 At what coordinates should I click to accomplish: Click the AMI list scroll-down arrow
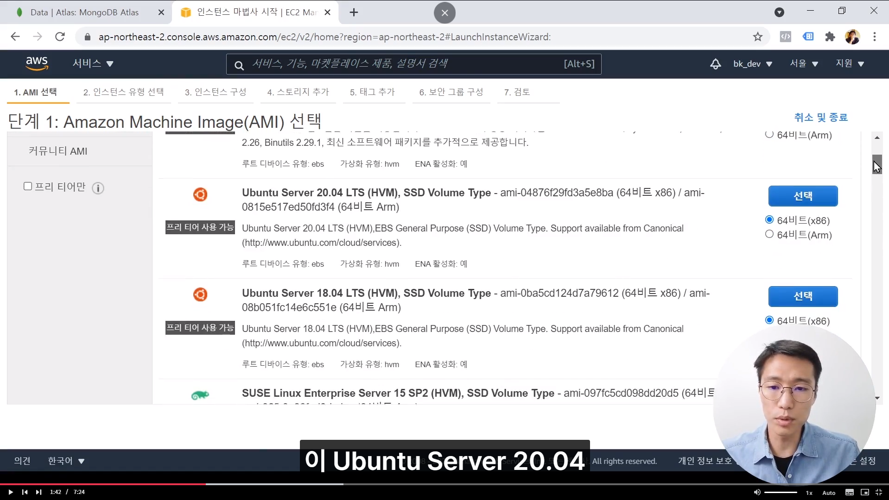(877, 398)
